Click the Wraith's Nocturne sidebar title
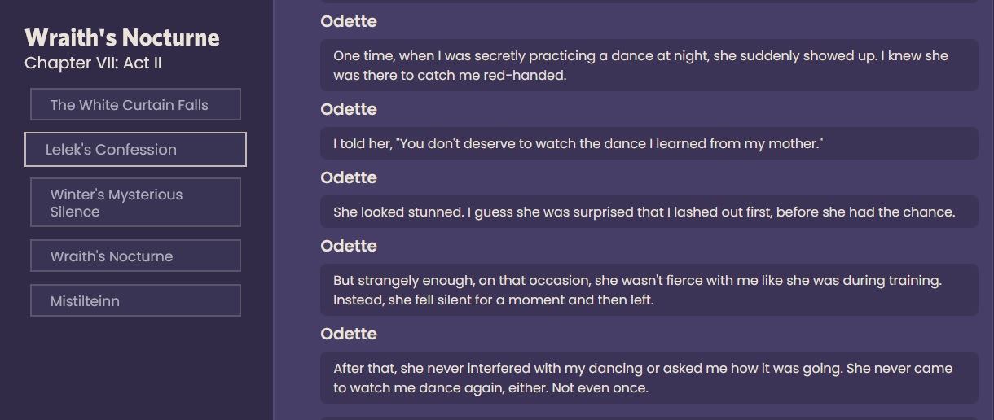 coord(122,37)
